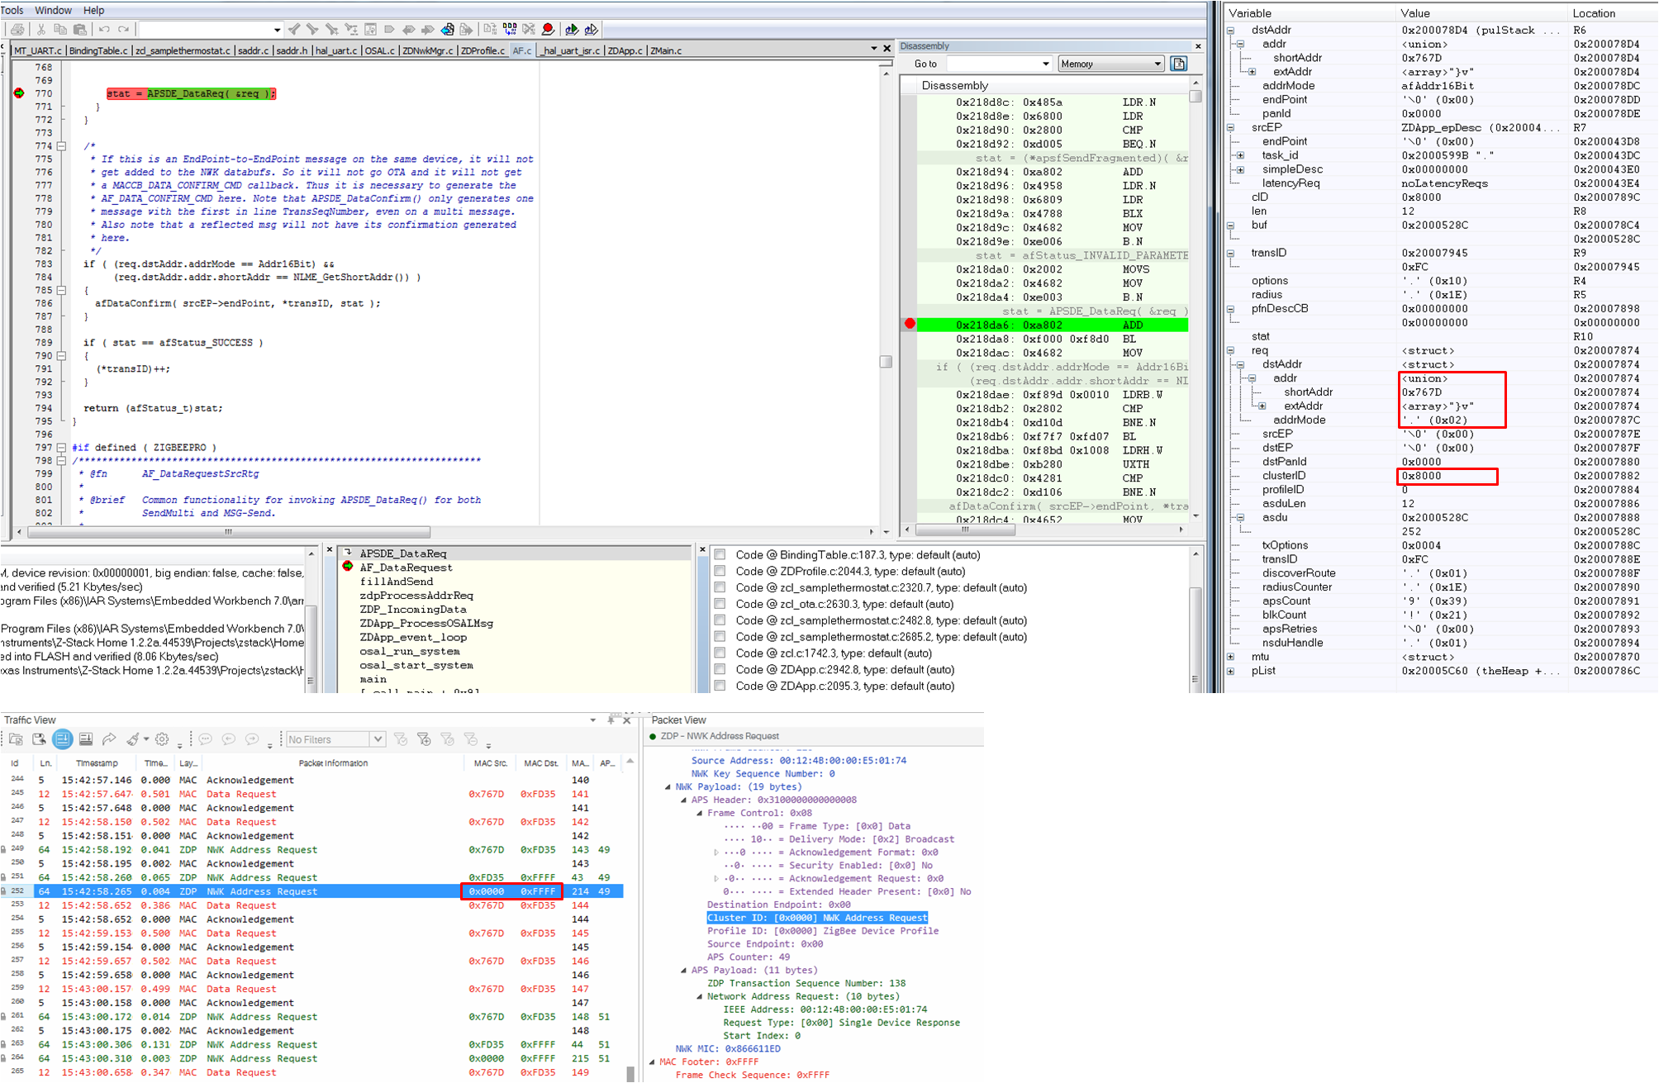
Task: Enable breakpoint checkbox for BindingTable.c:187.3
Action: (x=720, y=555)
